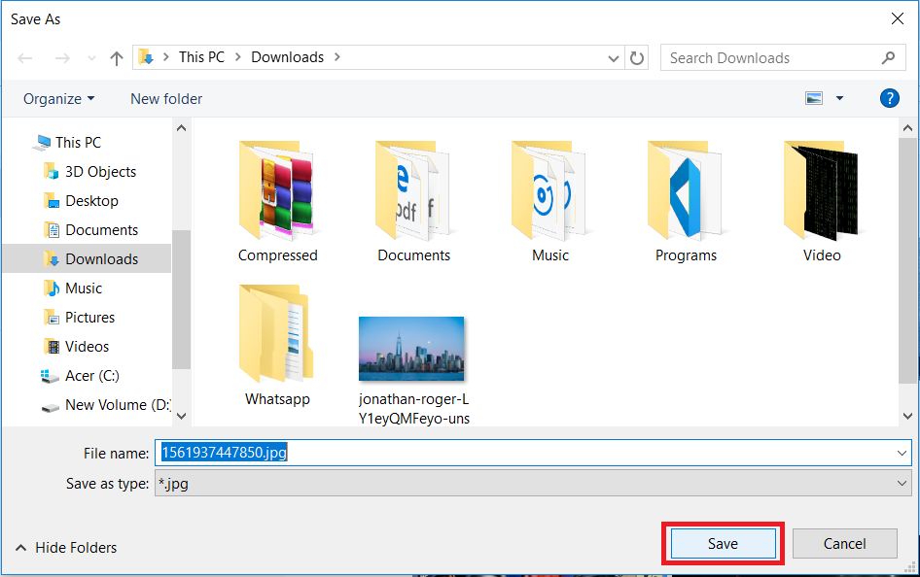Open the Help button
The image size is (920, 577).
[890, 98]
